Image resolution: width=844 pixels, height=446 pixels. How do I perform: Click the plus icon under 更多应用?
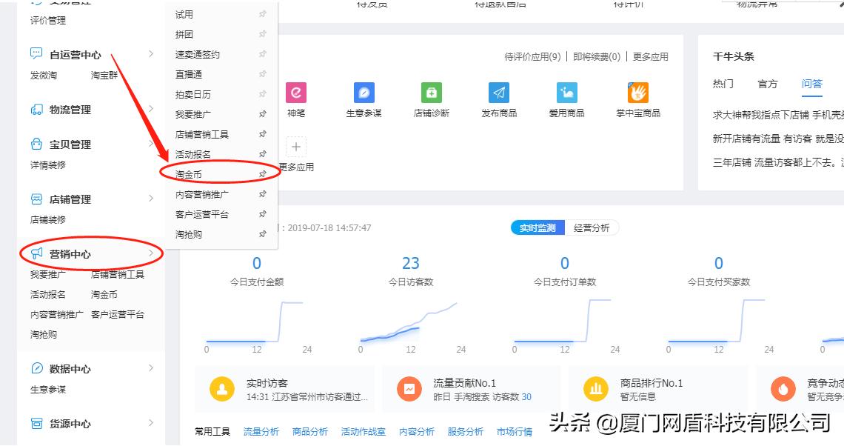295,147
